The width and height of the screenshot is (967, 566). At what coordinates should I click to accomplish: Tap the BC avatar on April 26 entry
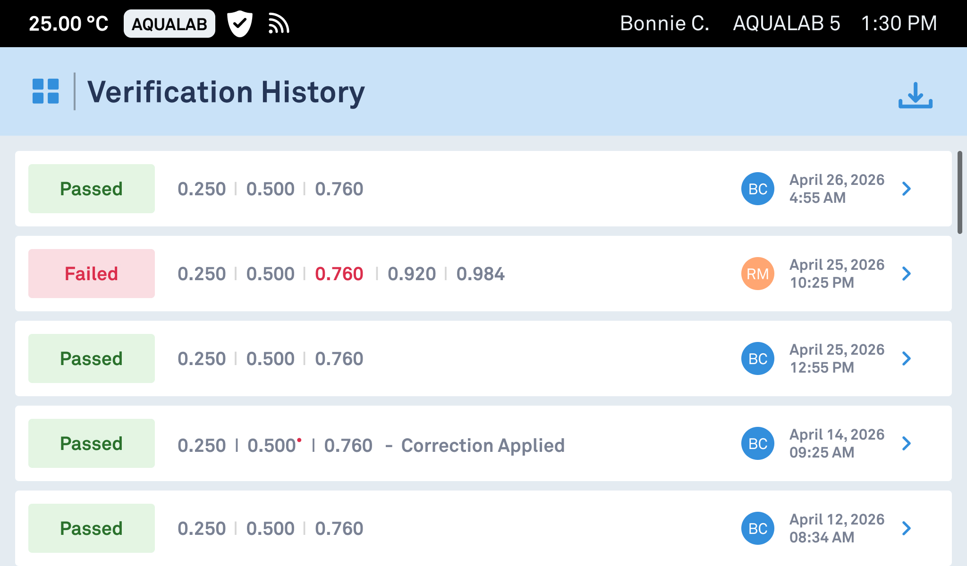[x=758, y=189]
